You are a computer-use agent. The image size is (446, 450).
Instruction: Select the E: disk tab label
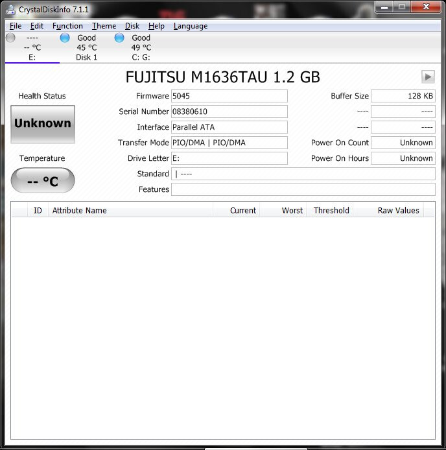pos(32,58)
